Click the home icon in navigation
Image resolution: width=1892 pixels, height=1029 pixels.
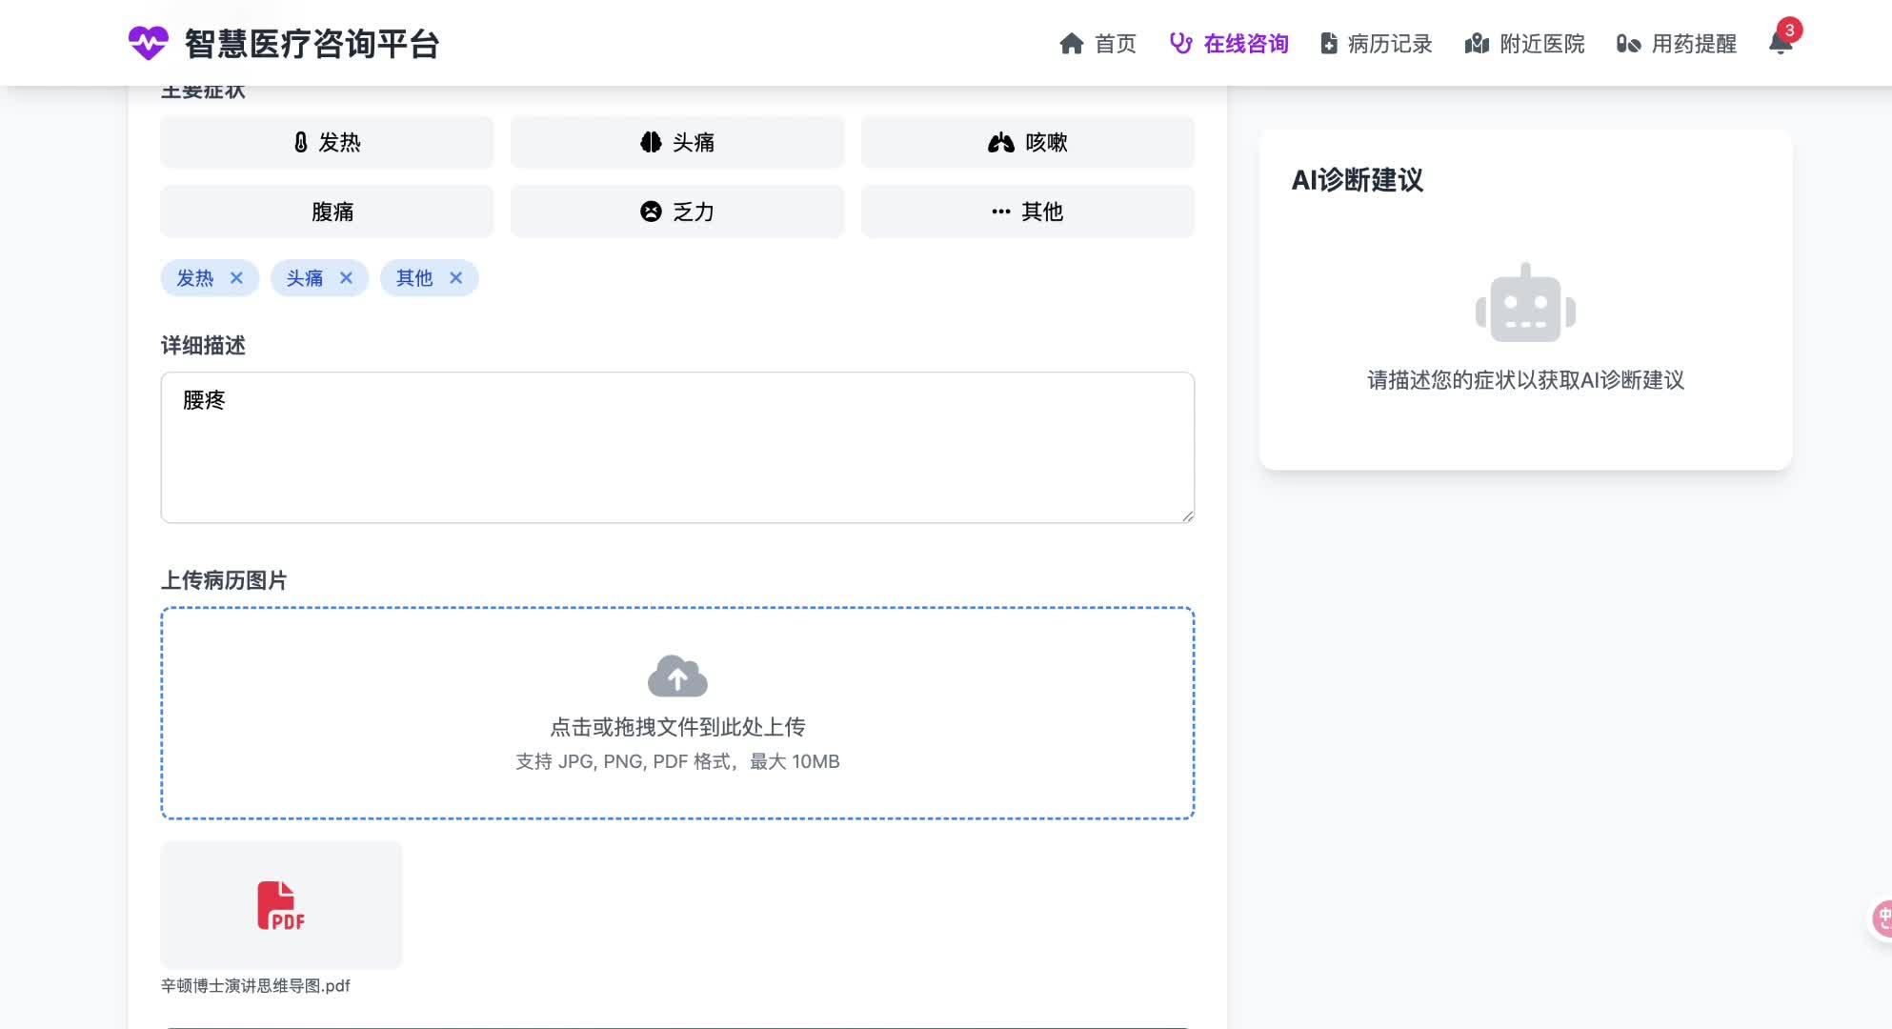click(1072, 44)
